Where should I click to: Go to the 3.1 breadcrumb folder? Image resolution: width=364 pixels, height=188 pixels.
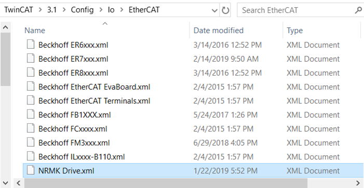(52, 10)
